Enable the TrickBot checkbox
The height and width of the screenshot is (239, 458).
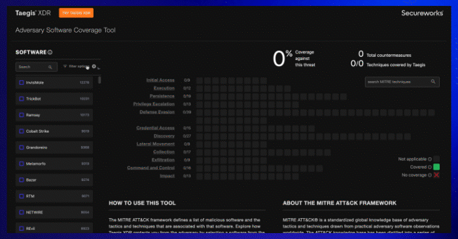(x=22, y=99)
